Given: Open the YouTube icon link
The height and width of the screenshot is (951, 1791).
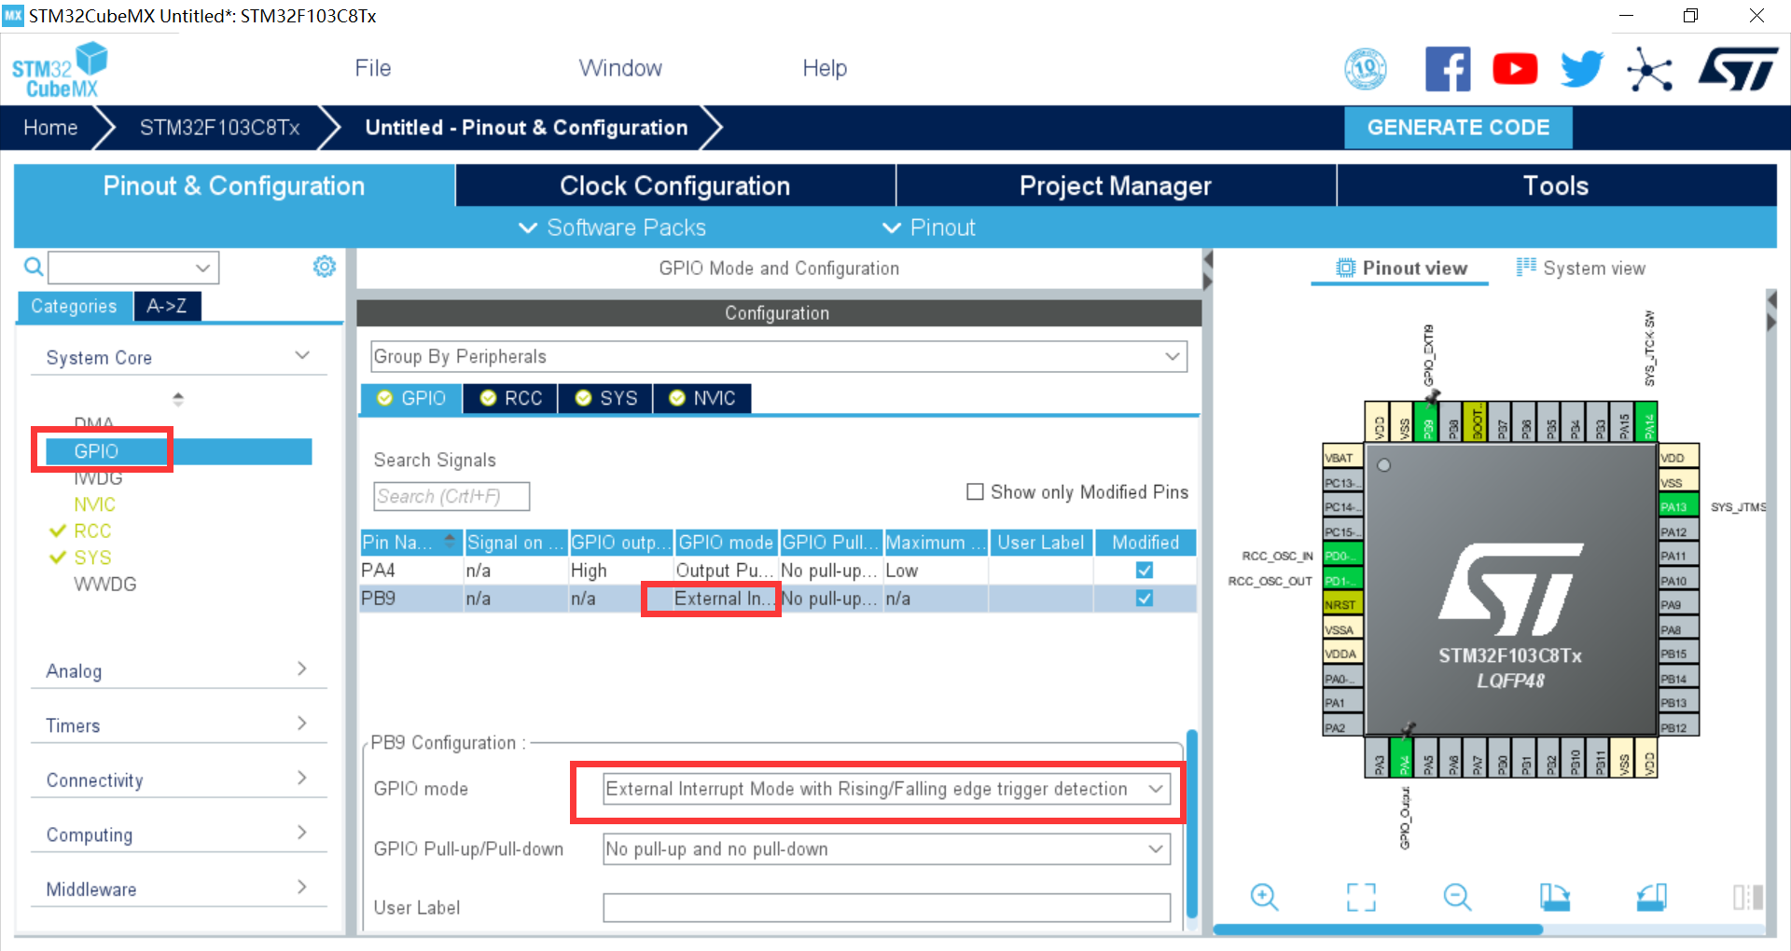Looking at the screenshot, I should pos(1515,69).
